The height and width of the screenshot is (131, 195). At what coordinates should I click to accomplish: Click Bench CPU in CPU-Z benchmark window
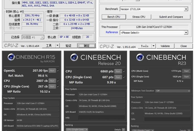[114, 17]
